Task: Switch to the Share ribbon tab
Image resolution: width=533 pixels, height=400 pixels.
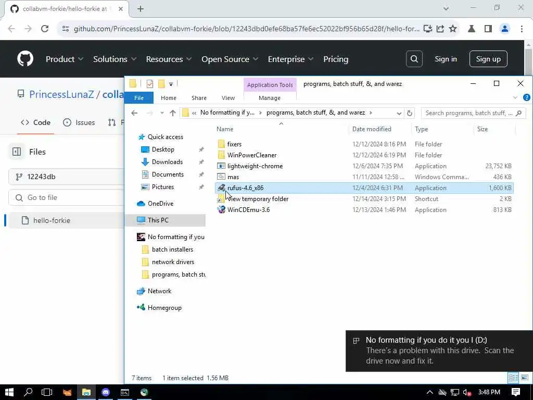Action: pyautogui.click(x=199, y=98)
